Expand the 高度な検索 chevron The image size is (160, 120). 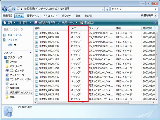point(156,16)
